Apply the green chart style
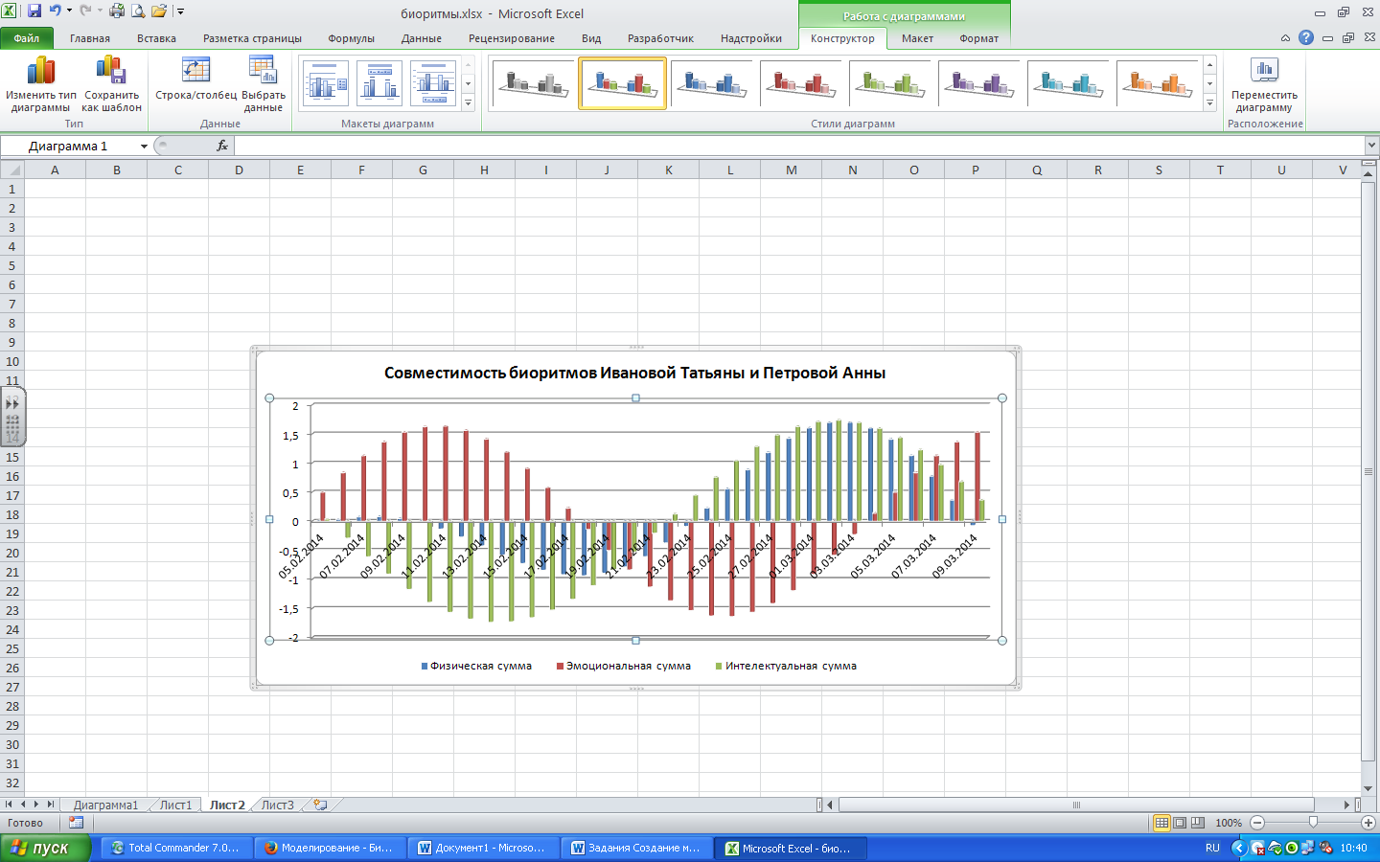 [889, 83]
